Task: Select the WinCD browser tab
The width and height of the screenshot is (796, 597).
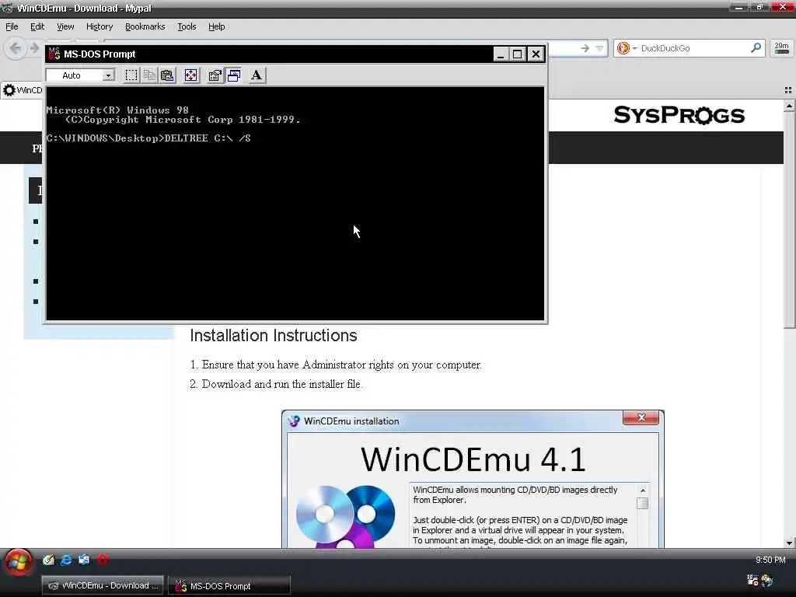Action: point(23,90)
